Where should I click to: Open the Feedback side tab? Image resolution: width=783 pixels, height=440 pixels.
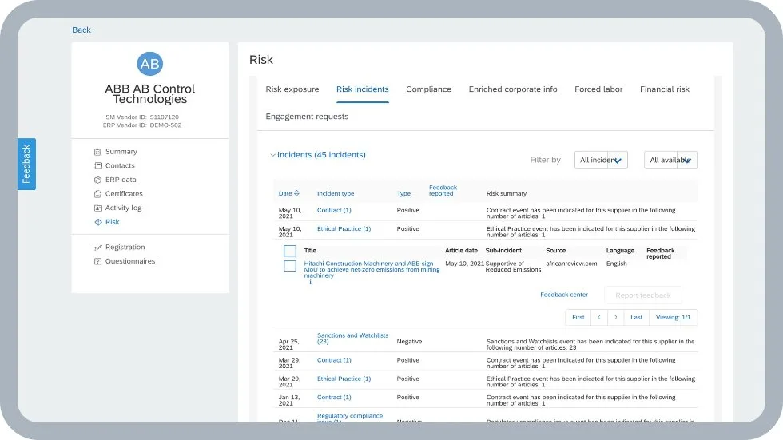[26, 165]
